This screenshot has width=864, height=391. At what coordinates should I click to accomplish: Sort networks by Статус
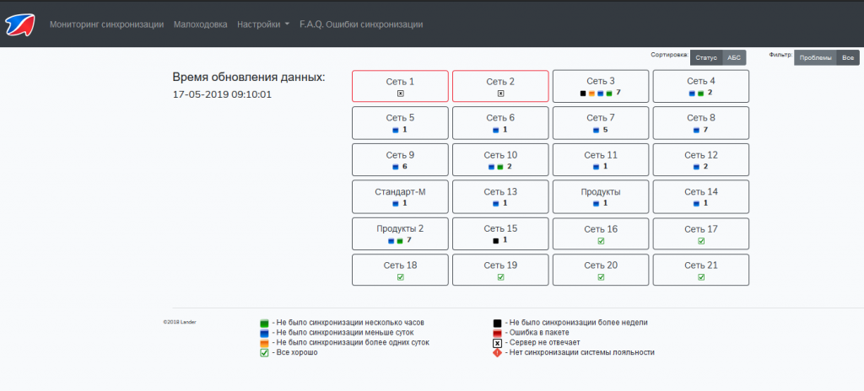point(705,57)
